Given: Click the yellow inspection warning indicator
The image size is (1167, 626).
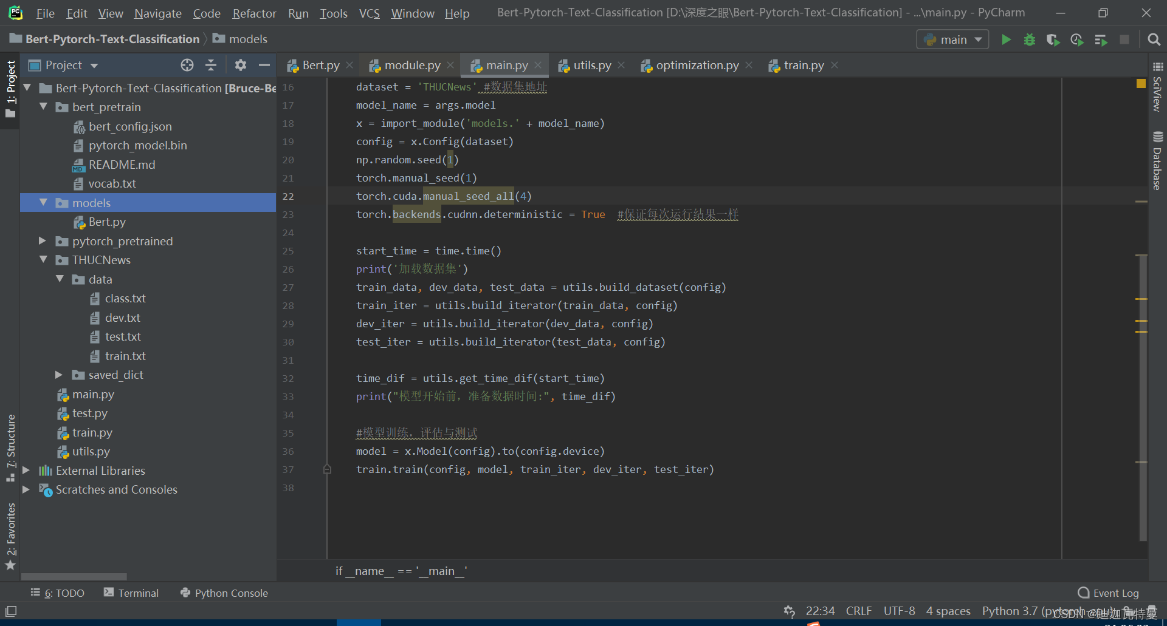Looking at the screenshot, I should pos(1141,84).
